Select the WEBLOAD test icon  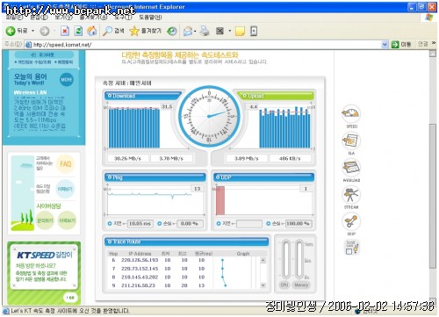coord(351,168)
